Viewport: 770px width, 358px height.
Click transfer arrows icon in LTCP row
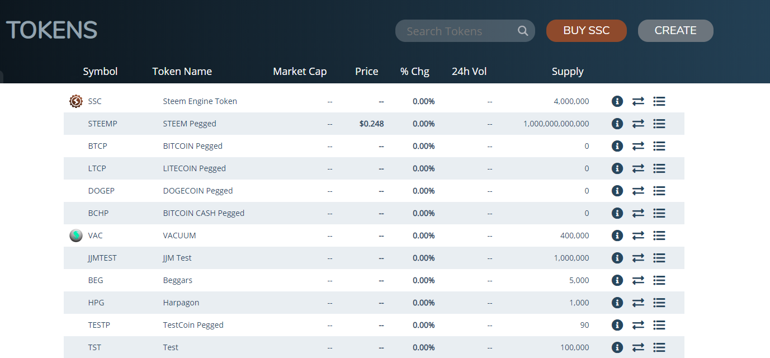(x=638, y=168)
